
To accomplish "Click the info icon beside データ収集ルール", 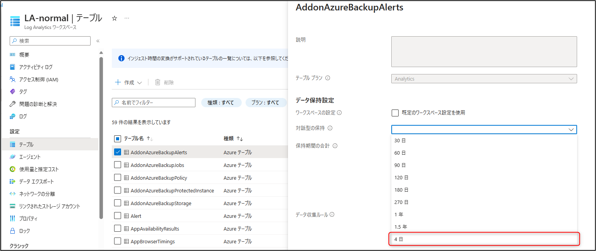I will [x=332, y=215].
